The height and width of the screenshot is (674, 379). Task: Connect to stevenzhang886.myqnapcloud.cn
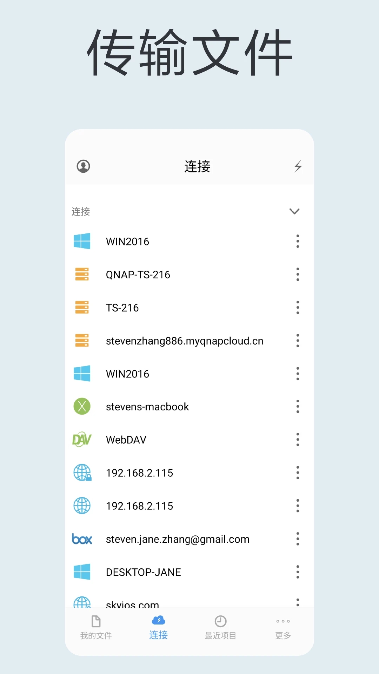(x=184, y=341)
